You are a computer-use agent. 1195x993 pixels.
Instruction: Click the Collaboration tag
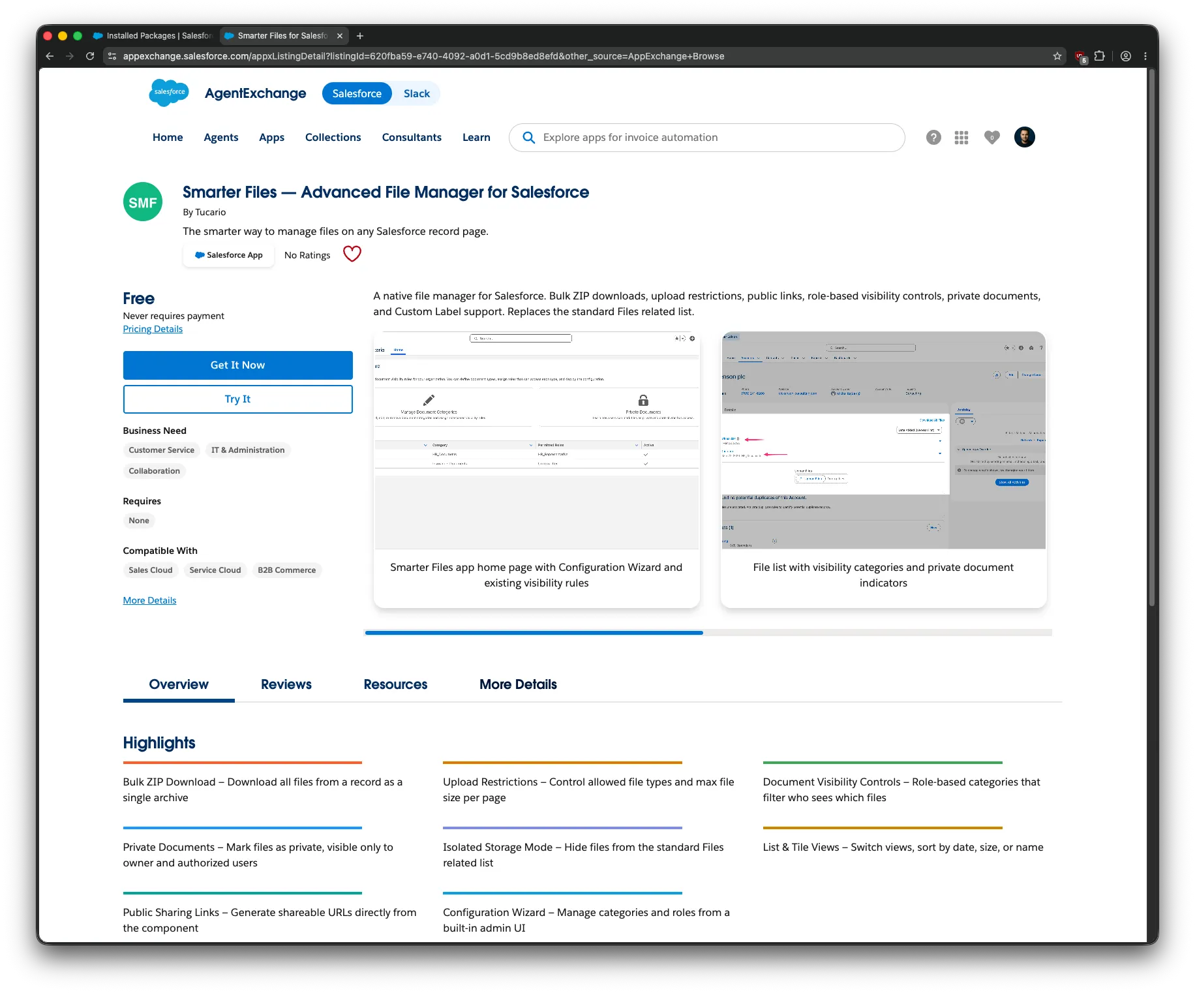154,471
